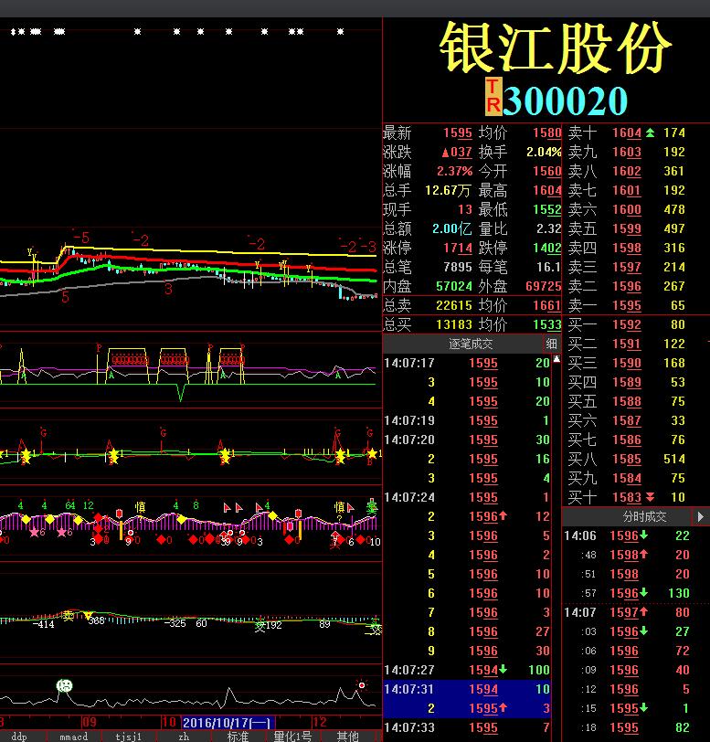Click the 涨幅 value 2.37%

point(454,171)
